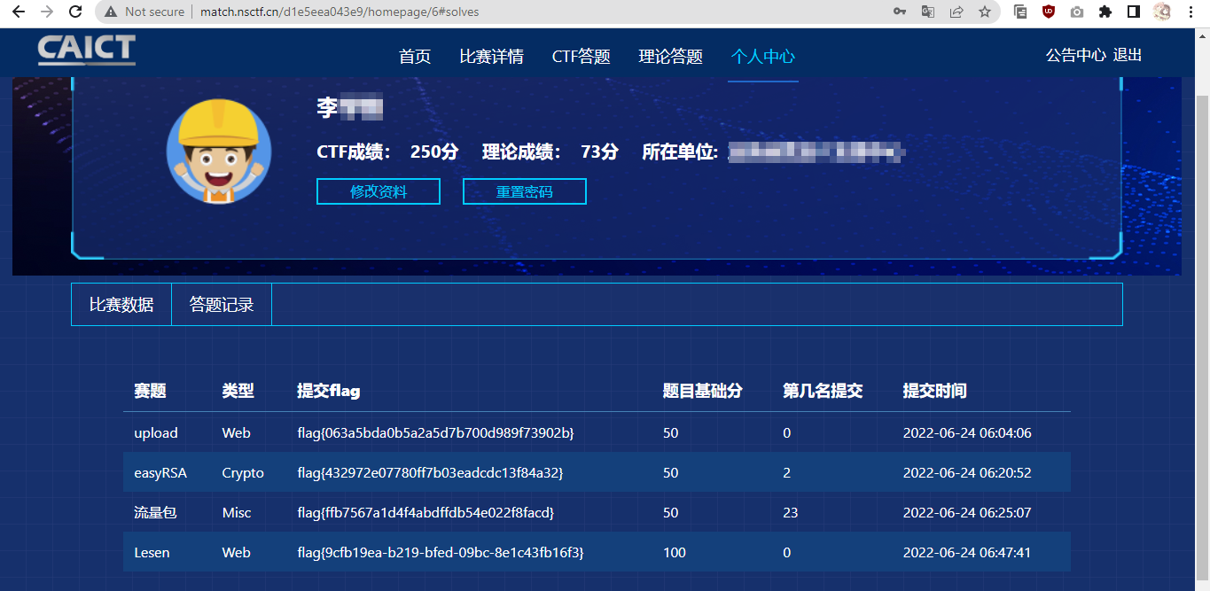Open the Chrome three-dot menu
This screenshot has width=1210, height=591.
pos(1190,12)
